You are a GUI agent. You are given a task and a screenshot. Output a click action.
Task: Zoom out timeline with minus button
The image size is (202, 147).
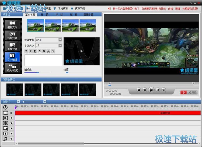pos(18,102)
